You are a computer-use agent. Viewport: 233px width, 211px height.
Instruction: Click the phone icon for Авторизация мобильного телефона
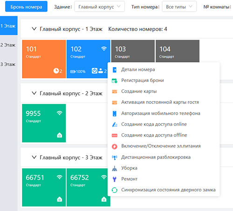click(115, 114)
